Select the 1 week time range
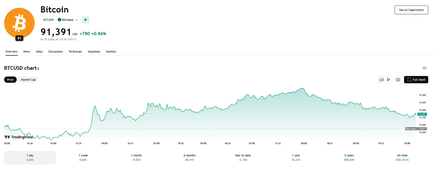The height and width of the screenshot is (172, 435). [83, 157]
